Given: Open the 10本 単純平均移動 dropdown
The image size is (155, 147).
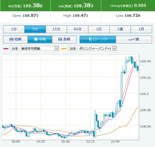Looking at the screenshot, I should pos(34,48).
